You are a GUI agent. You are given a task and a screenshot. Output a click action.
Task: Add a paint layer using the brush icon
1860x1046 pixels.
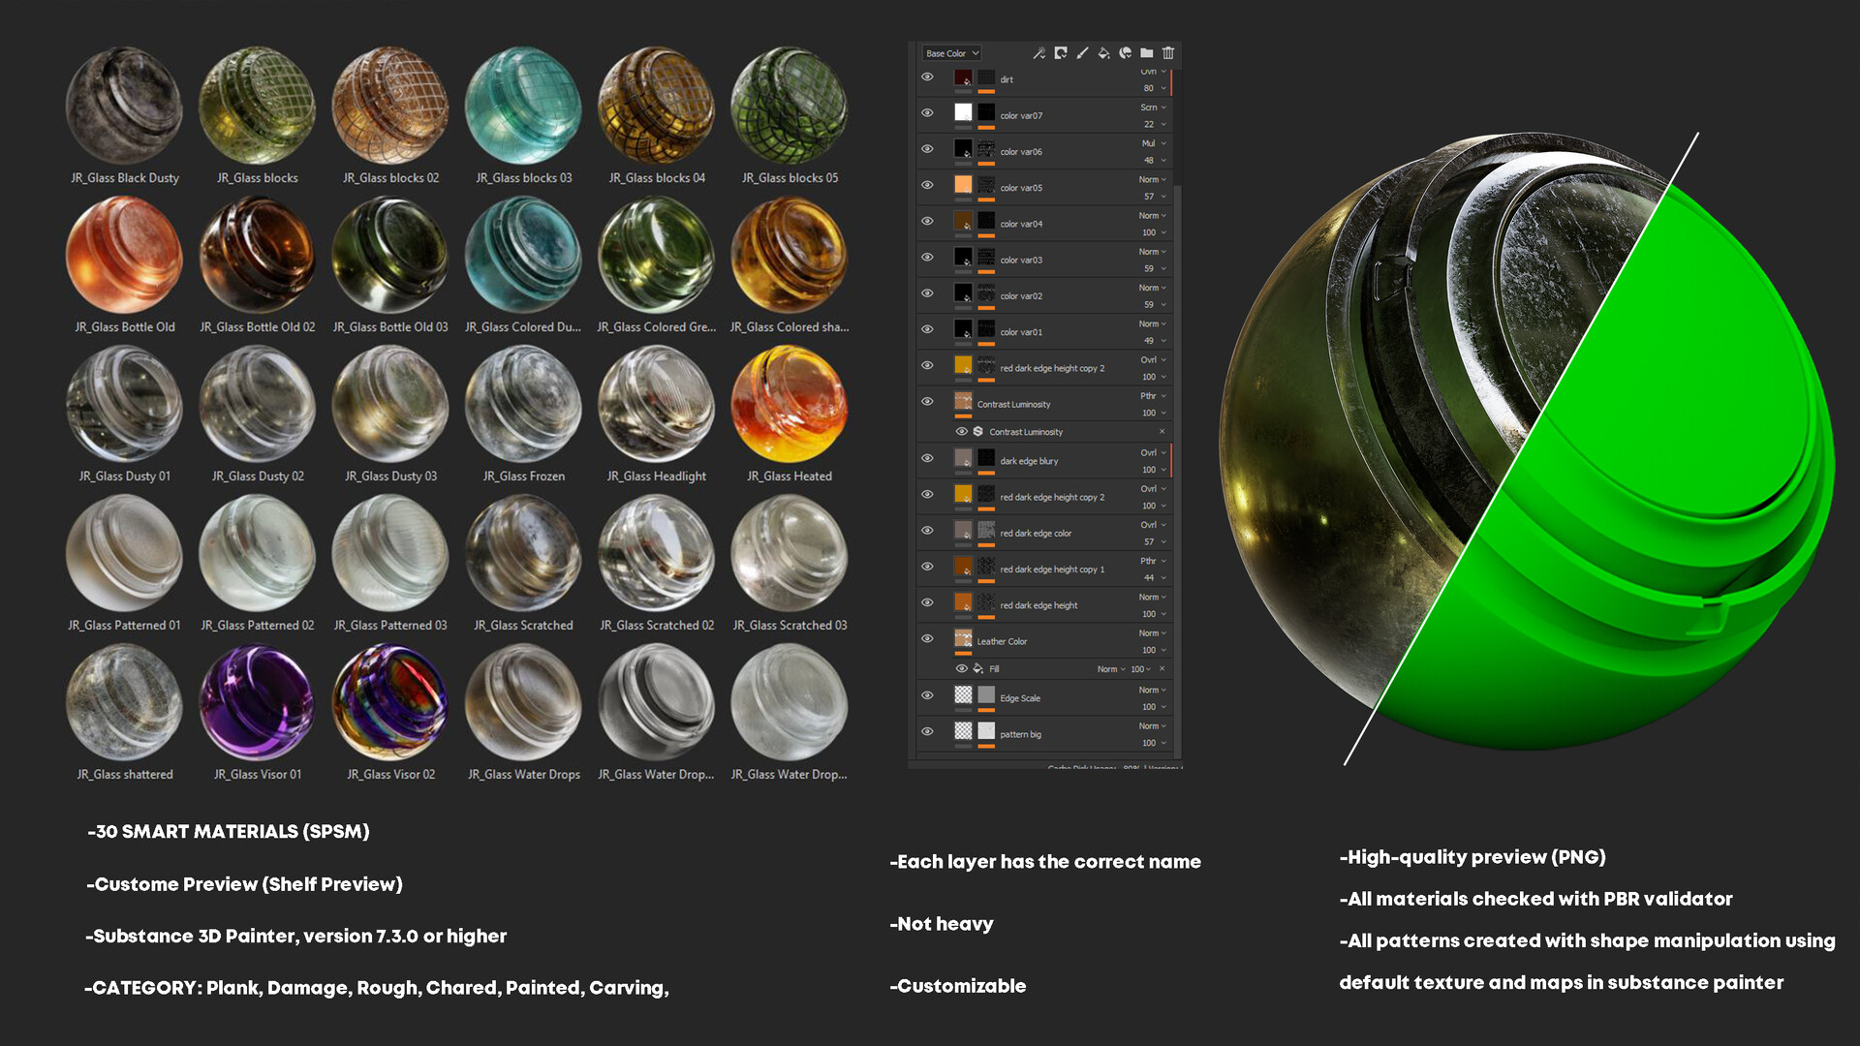coord(1082,54)
